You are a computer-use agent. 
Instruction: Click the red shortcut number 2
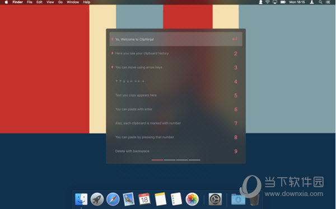pyautogui.click(x=236, y=54)
